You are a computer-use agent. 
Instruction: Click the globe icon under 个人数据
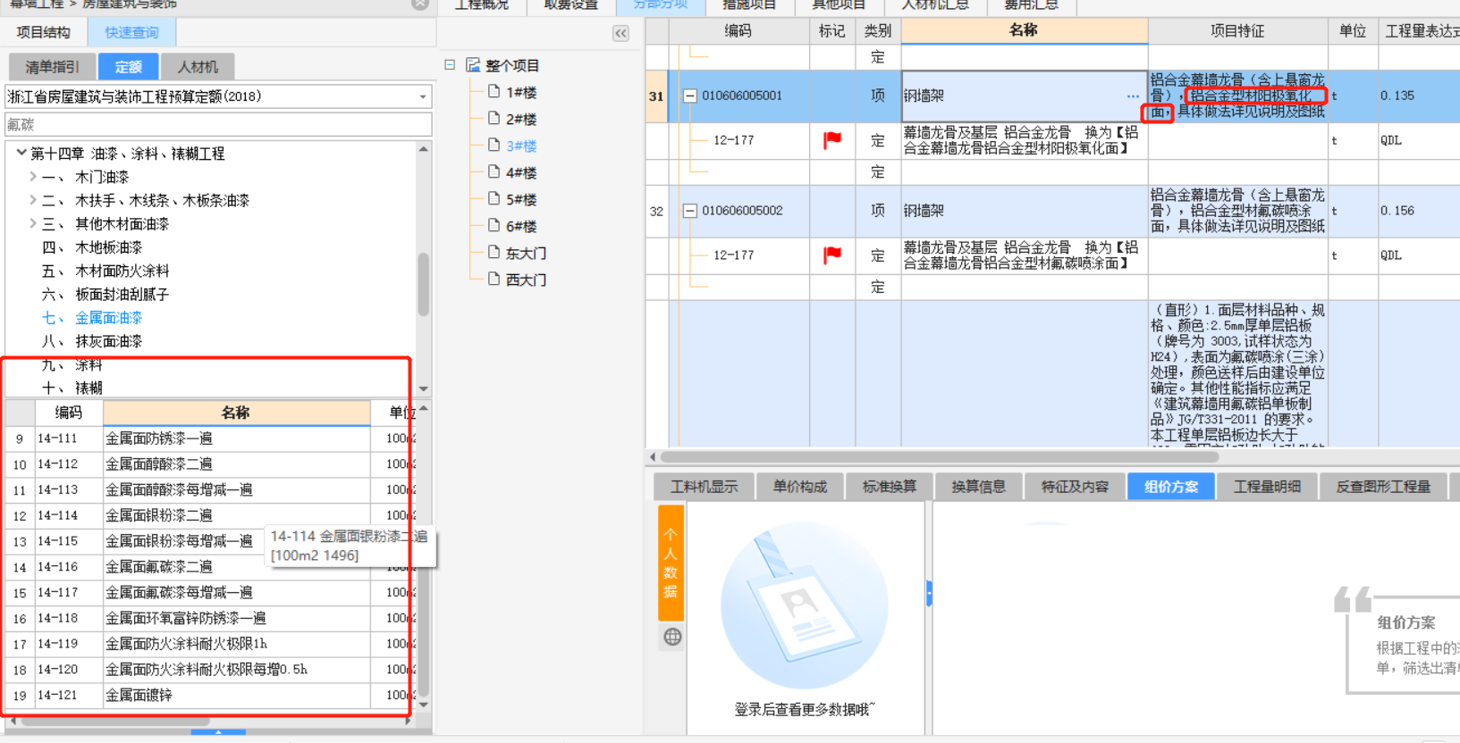(672, 637)
